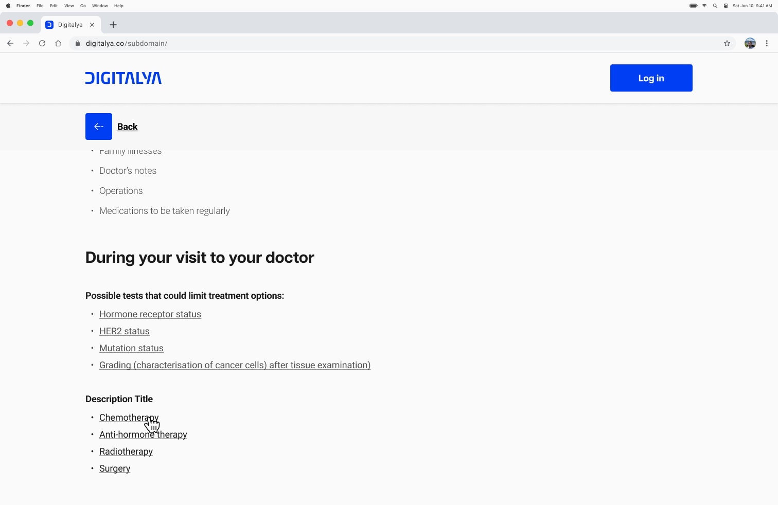Open Spotlight search in menu bar
The image size is (778, 505).
pyautogui.click(x=715, y=6)
